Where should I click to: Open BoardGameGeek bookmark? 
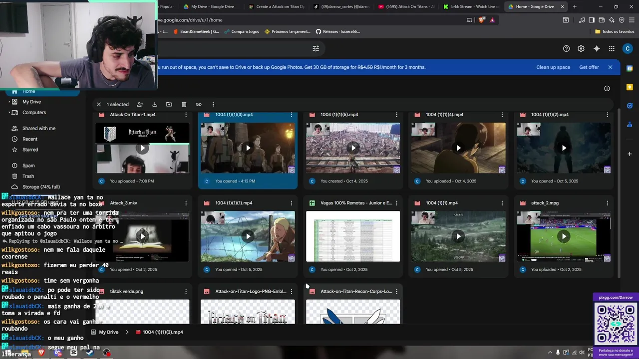(x=196, y=31)
